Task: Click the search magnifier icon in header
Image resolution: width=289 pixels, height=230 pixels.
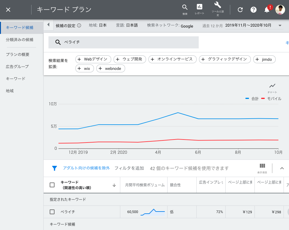Action: [185, 8]
